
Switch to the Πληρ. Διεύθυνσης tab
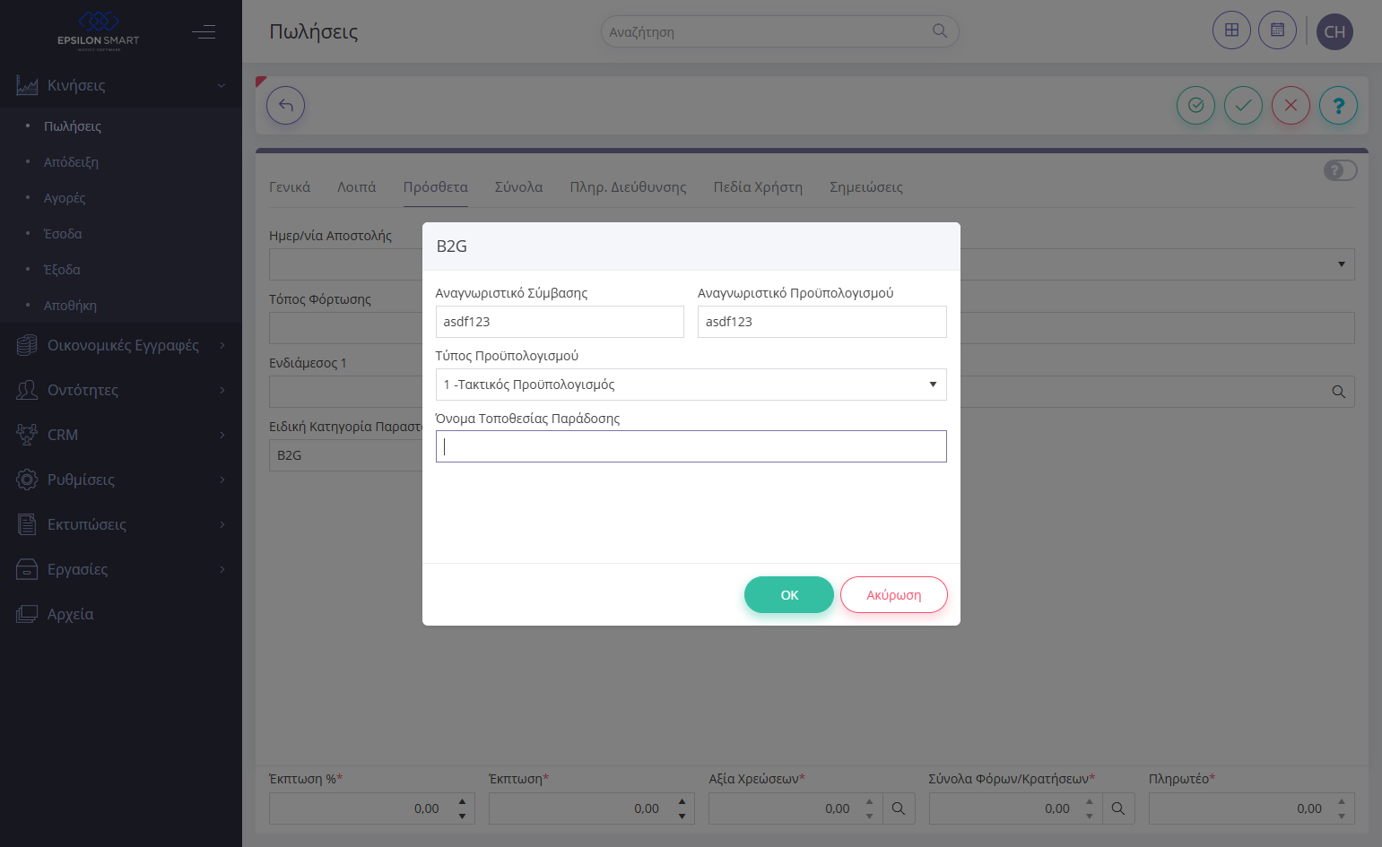coord(628,187)
